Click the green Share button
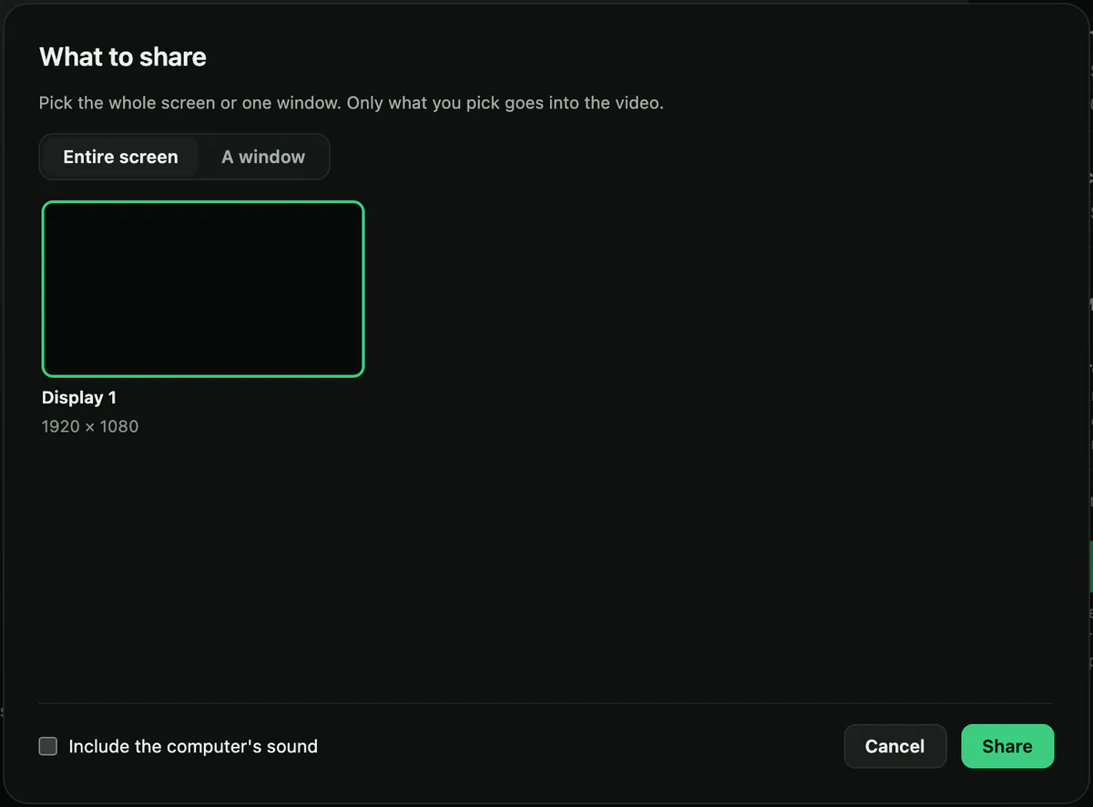The image size is (1093, 807). 1007,746
